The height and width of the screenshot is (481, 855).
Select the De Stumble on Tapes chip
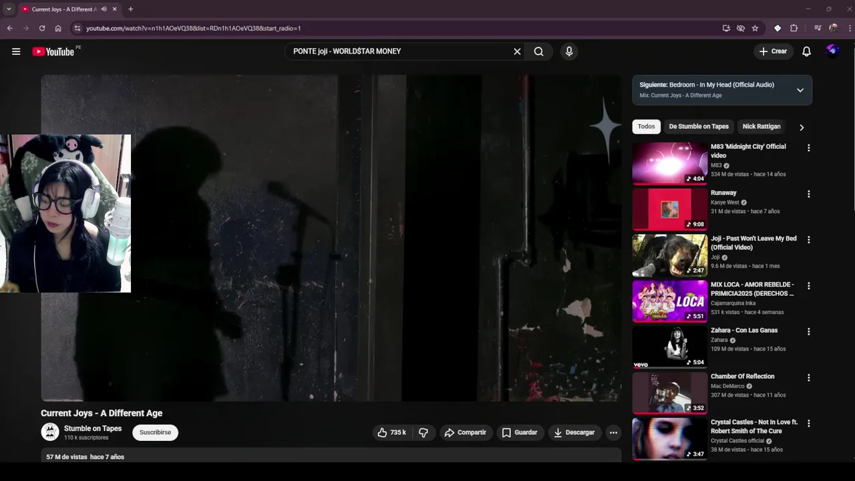tap(699, 127)
